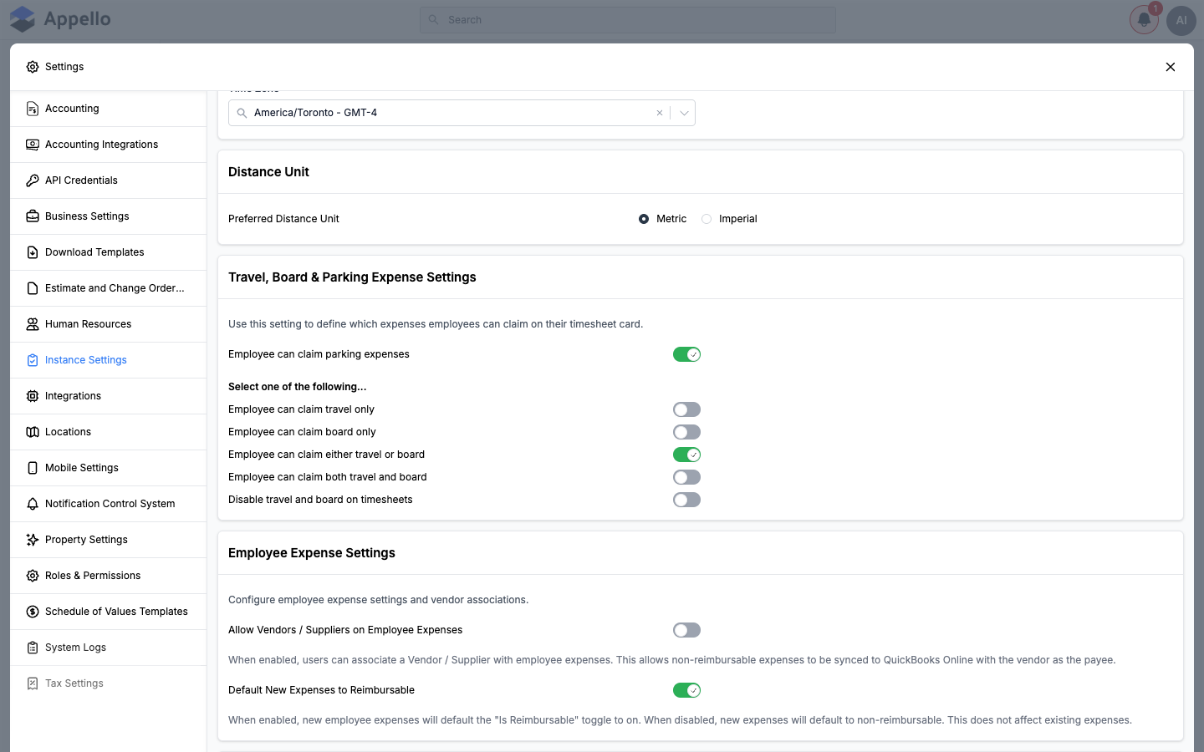Turn off Default New Expenses to Reimbursable
Image resolution: width=1204 pixels, height=752 pixels.
(x=686, y=690)
